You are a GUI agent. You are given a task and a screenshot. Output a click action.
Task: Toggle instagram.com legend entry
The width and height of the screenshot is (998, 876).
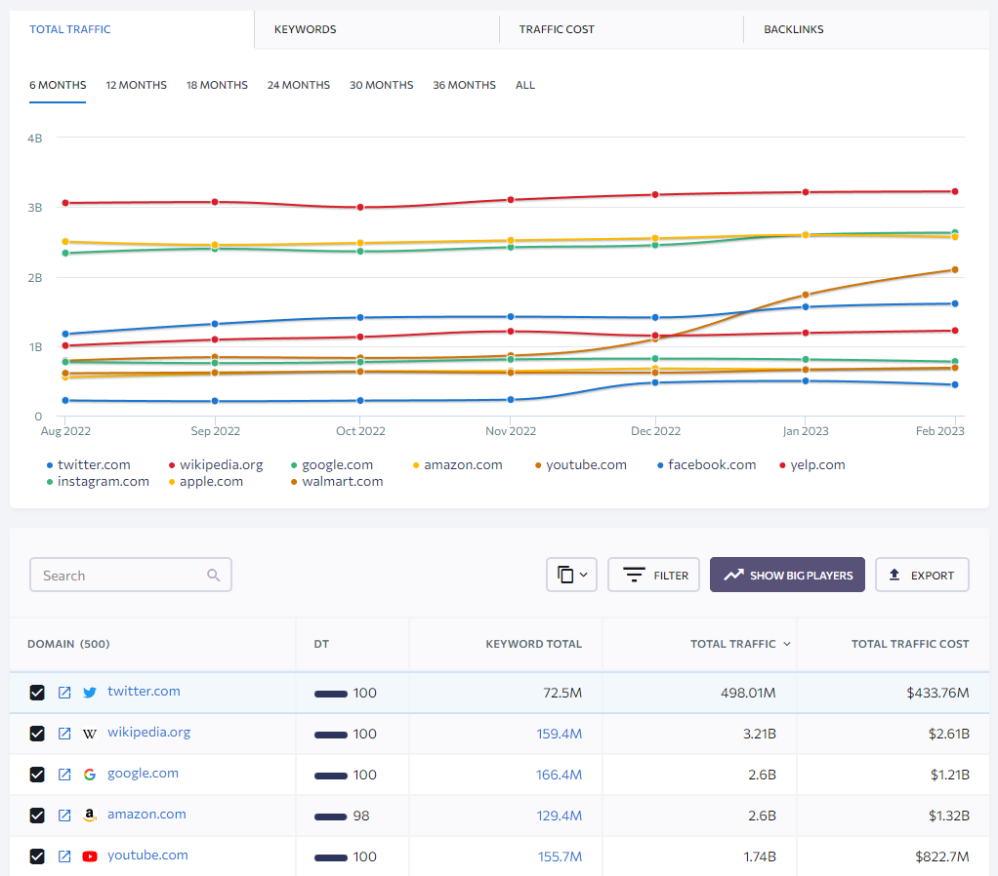tap(98, 481)
